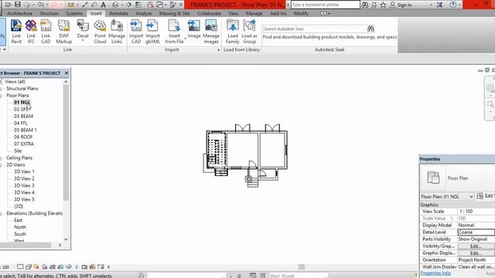This screenshot has height=278, width=495.
Task: Open the Properties help link
Action: 435,273
